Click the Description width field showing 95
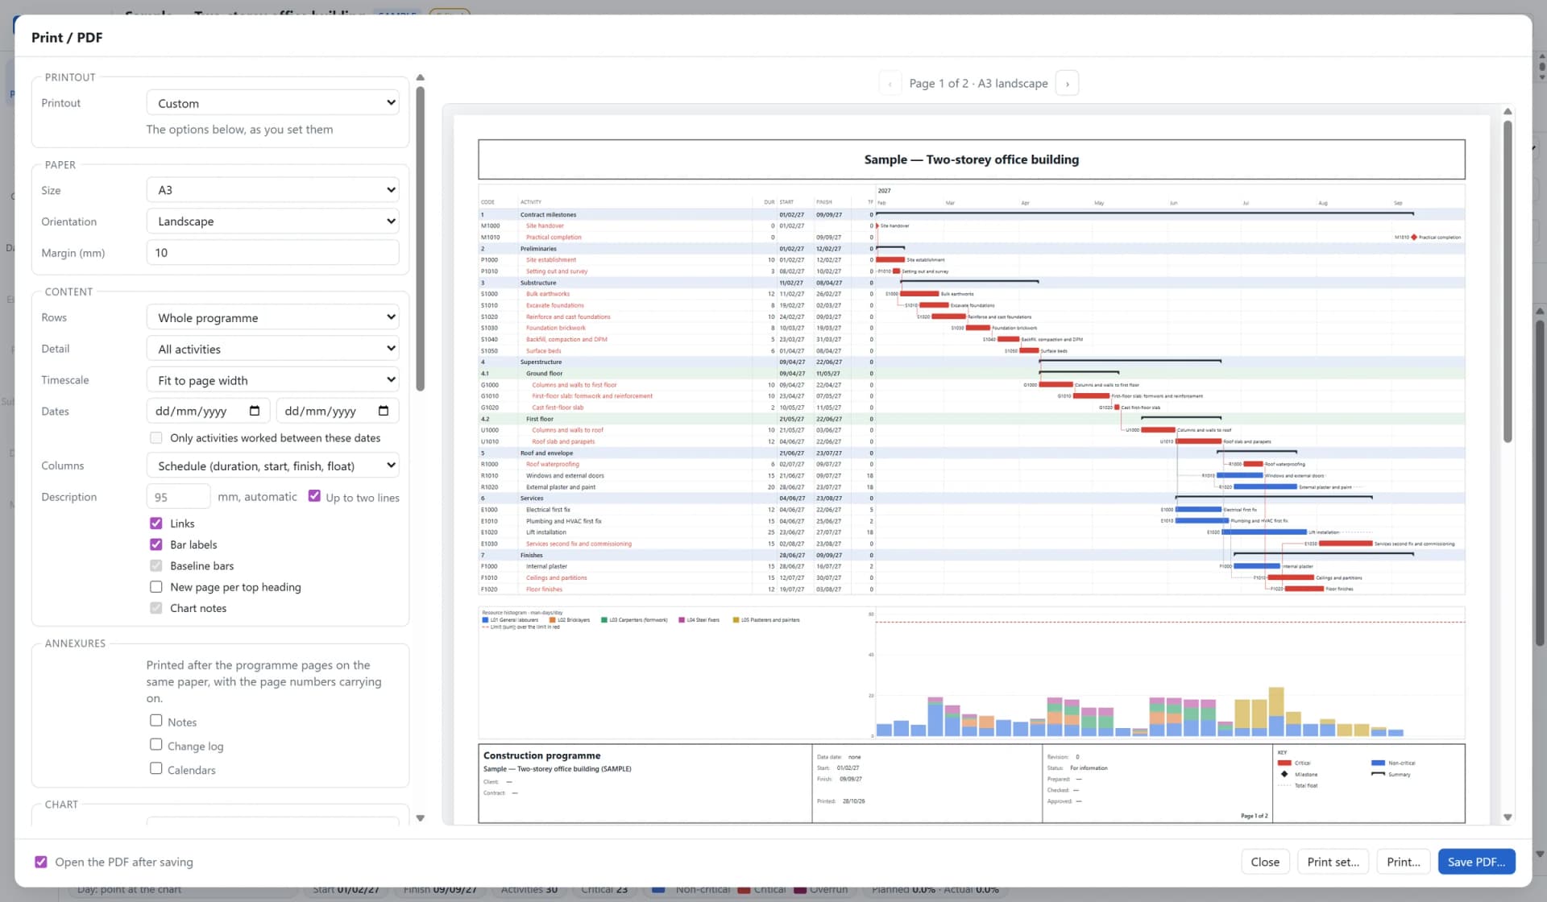 (178, 497)
